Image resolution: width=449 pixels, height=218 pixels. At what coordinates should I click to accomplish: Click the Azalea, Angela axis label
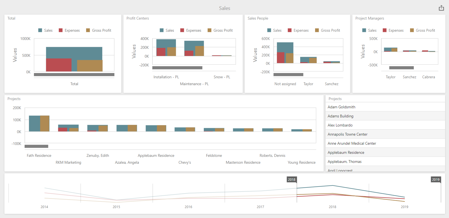[x=127, y=162]
